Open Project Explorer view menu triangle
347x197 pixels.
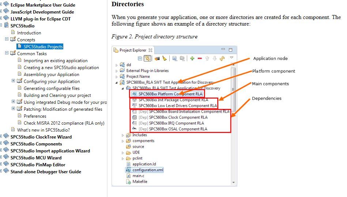tap(231, 58)
